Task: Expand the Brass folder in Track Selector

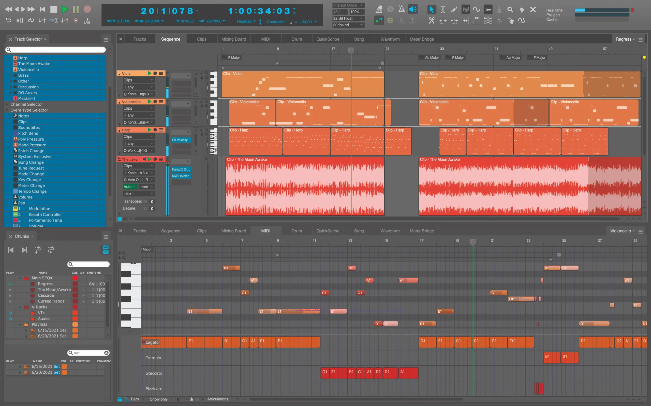Action: pos(11,75)
